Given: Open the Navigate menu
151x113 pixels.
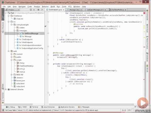Looking at the screenshot, I should [x=22, y=7].
